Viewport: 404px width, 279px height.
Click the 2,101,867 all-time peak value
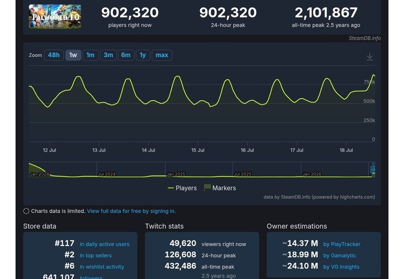coord(326,12)
